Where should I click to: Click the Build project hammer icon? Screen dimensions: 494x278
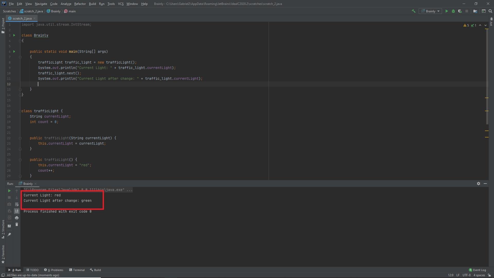(413, 11)
